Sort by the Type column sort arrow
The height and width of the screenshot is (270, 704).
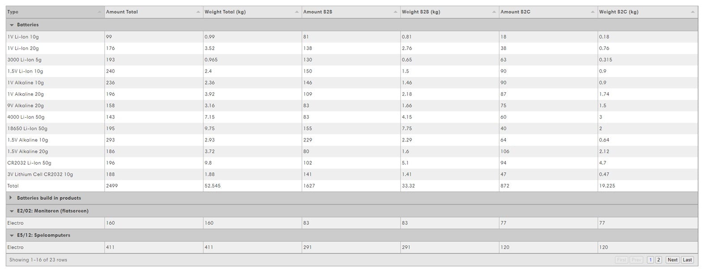(99, 12)
